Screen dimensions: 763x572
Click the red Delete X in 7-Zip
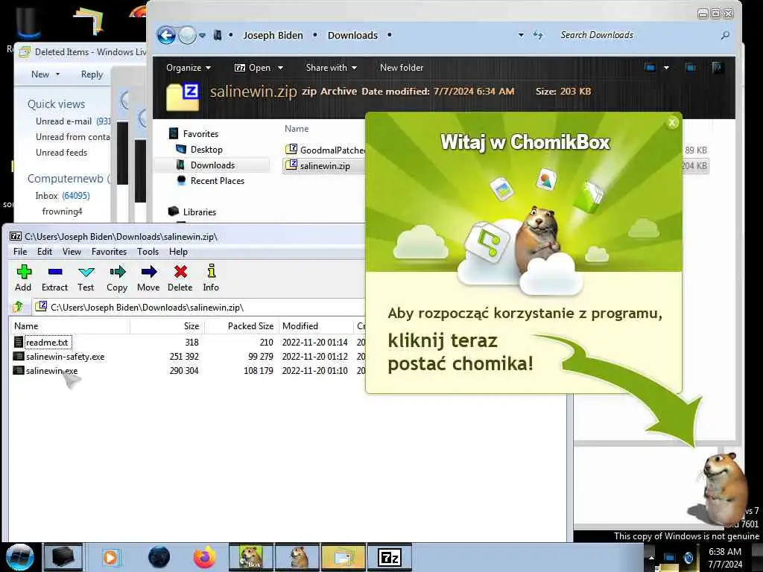tap(180, 279)
